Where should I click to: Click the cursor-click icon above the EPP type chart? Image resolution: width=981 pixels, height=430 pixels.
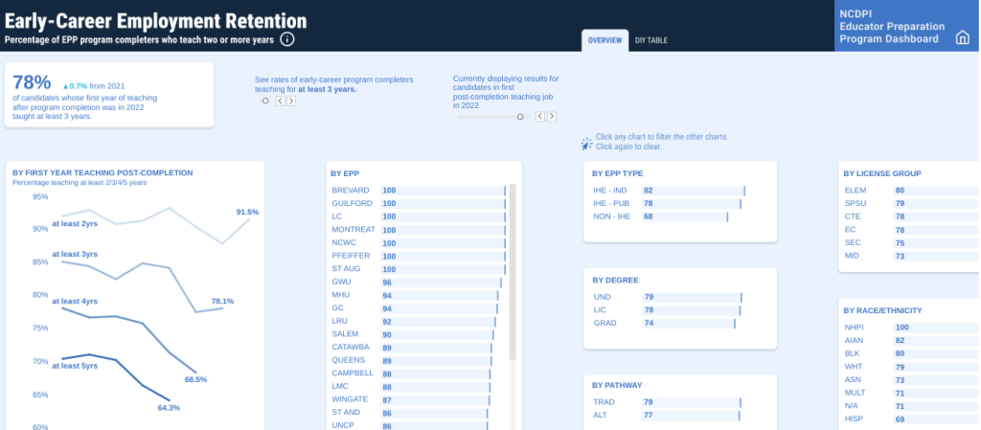tap(586, 144)
